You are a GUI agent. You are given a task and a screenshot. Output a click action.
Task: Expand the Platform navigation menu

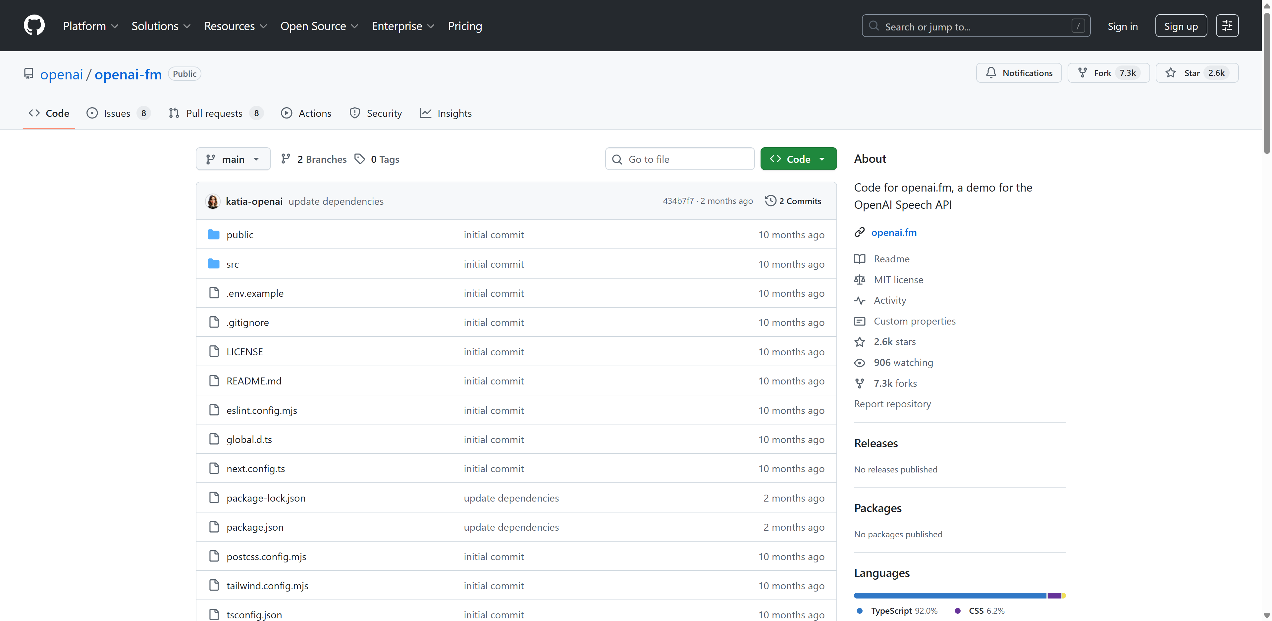[x=90, y=26]
